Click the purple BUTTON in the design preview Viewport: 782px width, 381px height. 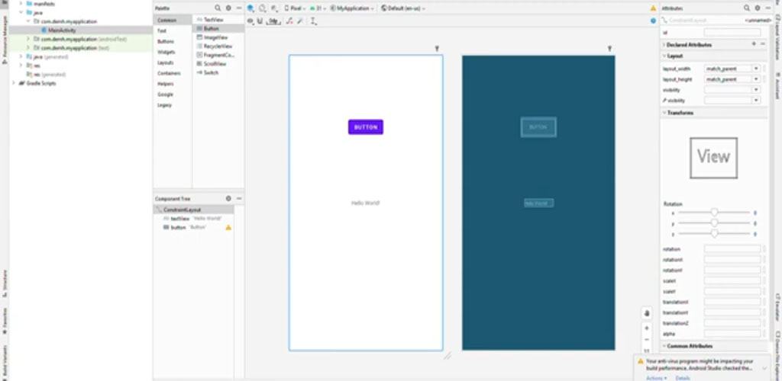click(366, 127)
